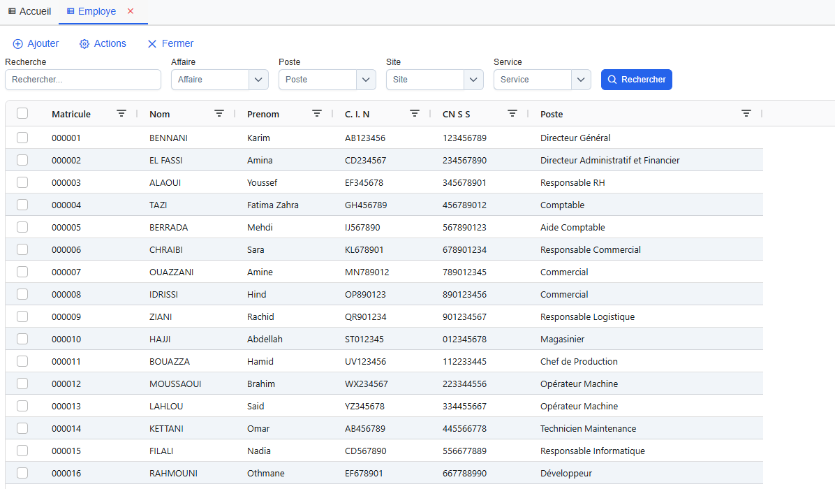Screen dimensions: 835x489
Task: Toggle the select-all checkbox in table header
Action: [x=22, y=113]
